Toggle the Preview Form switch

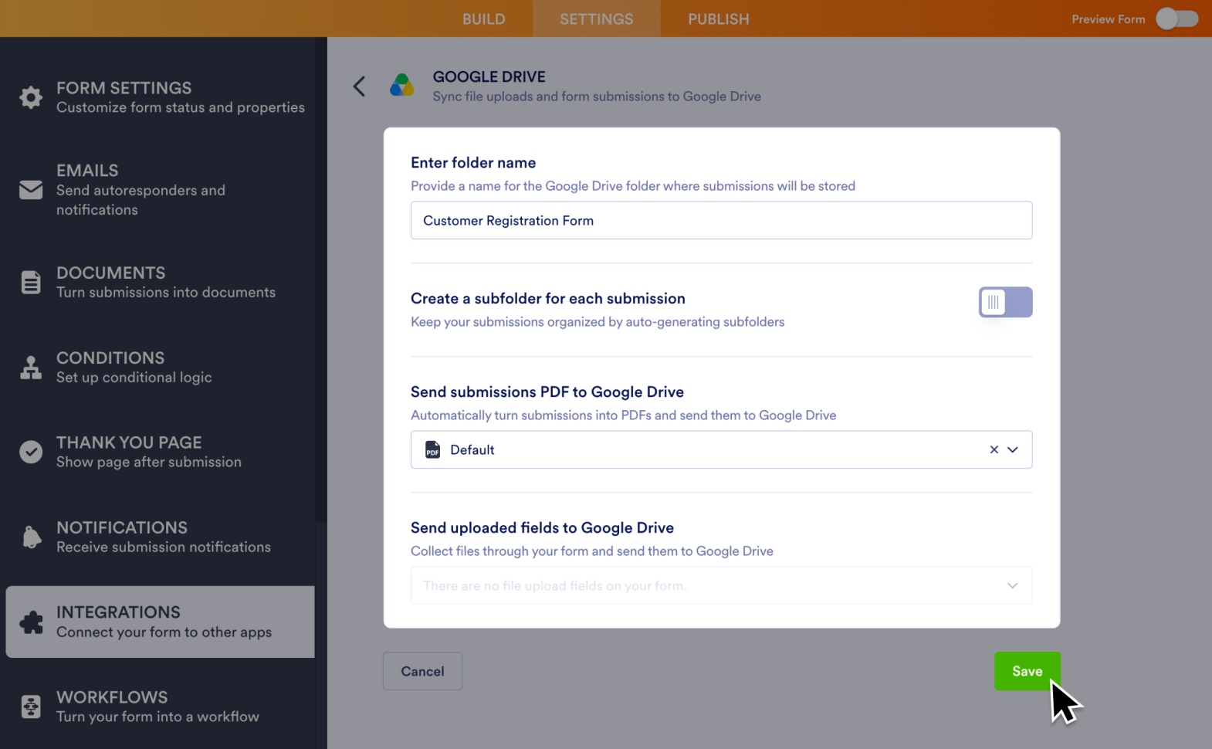point(1176,19)
